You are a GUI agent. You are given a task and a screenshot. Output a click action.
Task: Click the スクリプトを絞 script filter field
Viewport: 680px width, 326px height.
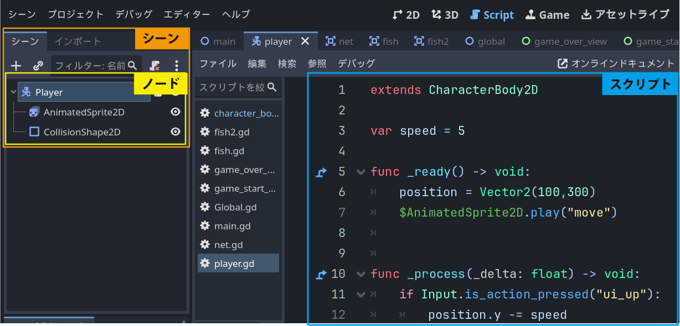click(x=238, y=87)
